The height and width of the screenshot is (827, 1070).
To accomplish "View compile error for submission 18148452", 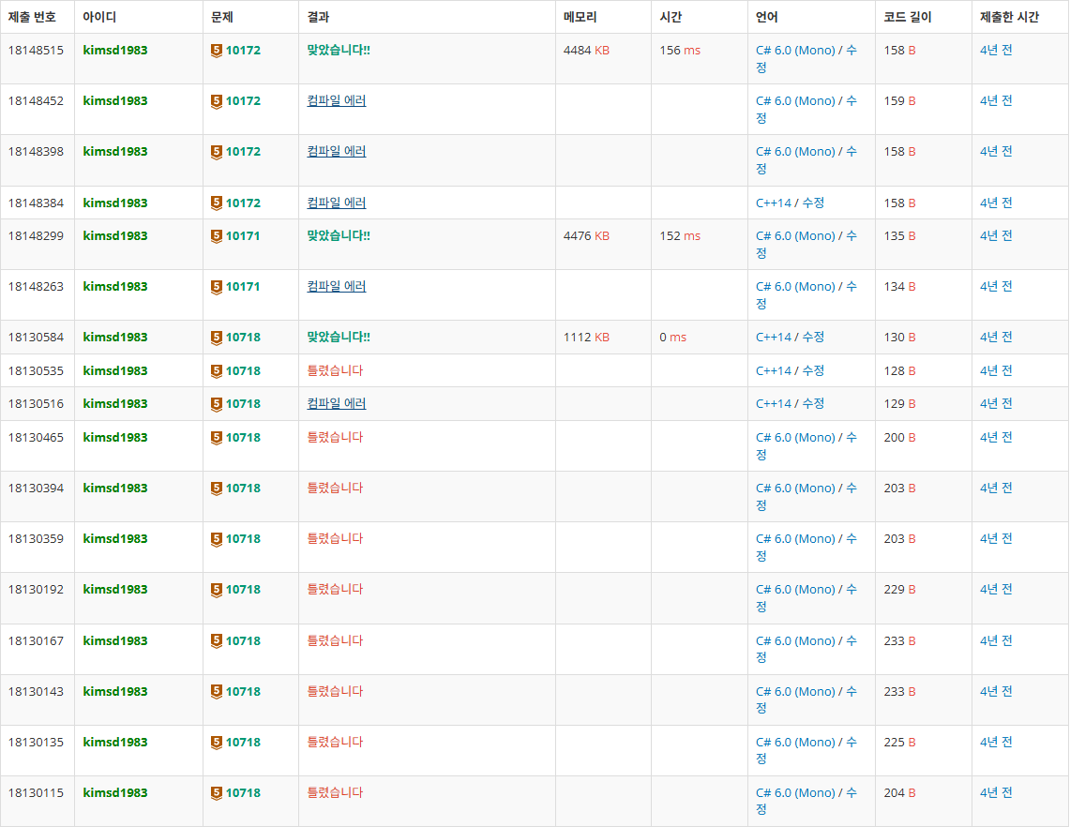I will click(x=337, y=101).
